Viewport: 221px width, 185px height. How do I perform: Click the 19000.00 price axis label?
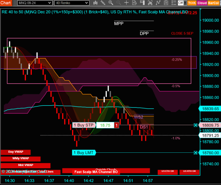point(211,20)
